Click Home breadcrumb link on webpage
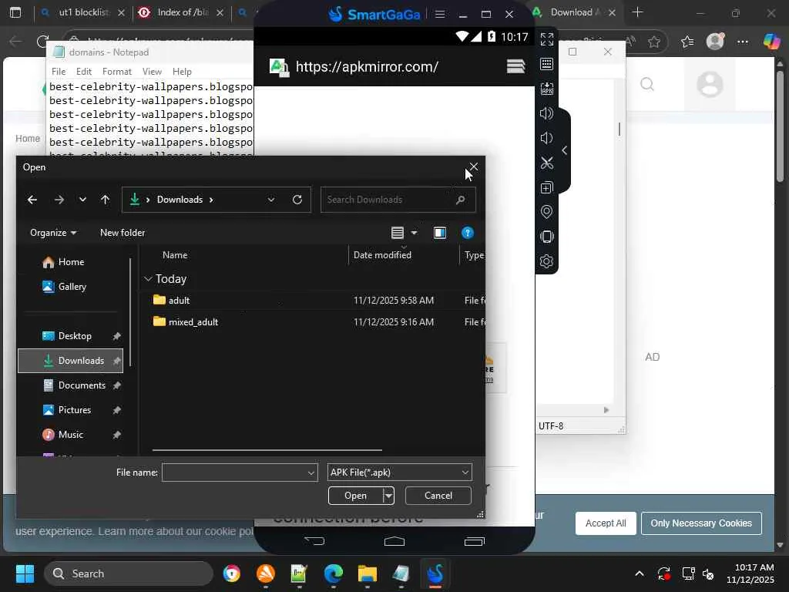 (x=28, y=139)
